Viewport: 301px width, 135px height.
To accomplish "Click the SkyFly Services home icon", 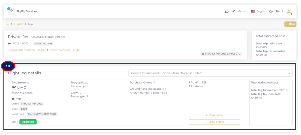I will [11, 11].
